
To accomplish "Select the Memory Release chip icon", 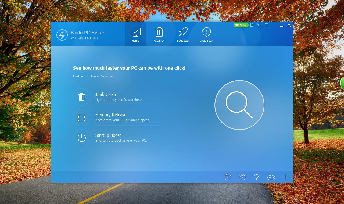I will click(82, 117).
